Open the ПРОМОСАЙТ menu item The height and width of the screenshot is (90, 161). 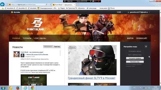click(x=142, y=38)
